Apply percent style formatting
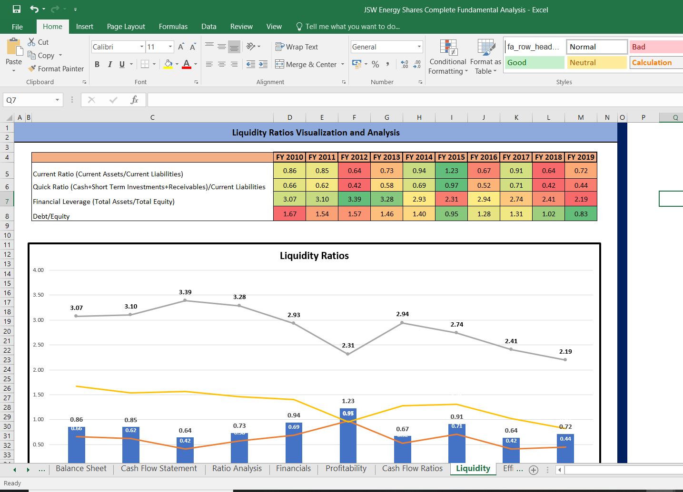Viewport: 683px width, 492px height. coord(376,64)
